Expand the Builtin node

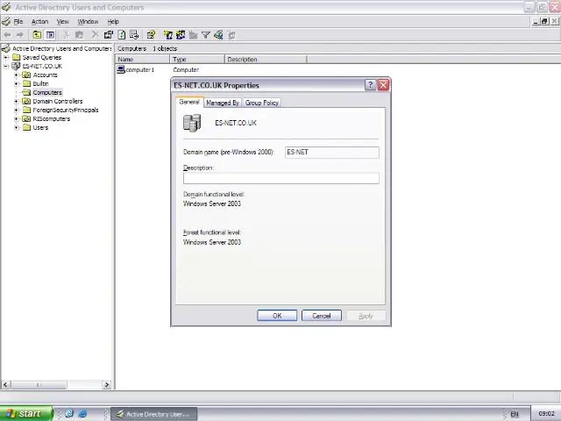[16, 84]
